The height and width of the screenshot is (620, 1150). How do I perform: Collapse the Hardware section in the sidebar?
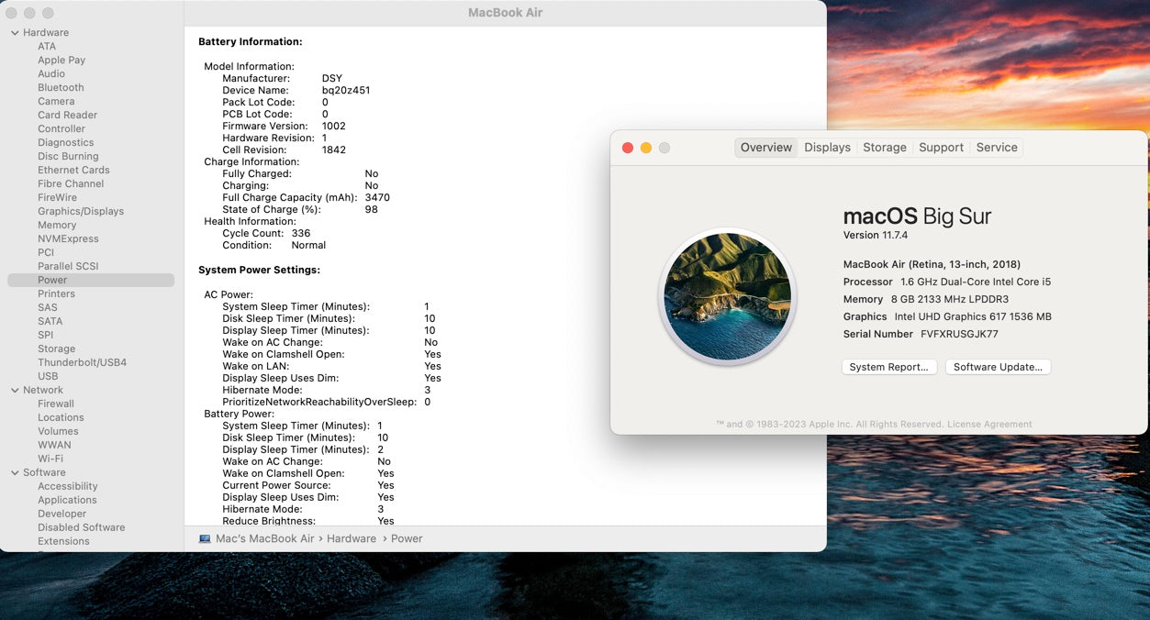pyautogui.click(x=15, y=33)
